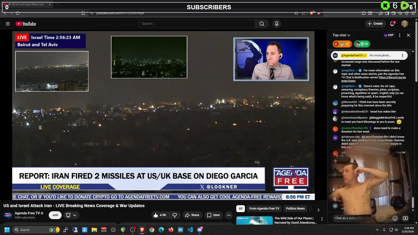Open the emoji picker in chat
The height and width of the screenshot is (235, 418).
pos(395,218)
